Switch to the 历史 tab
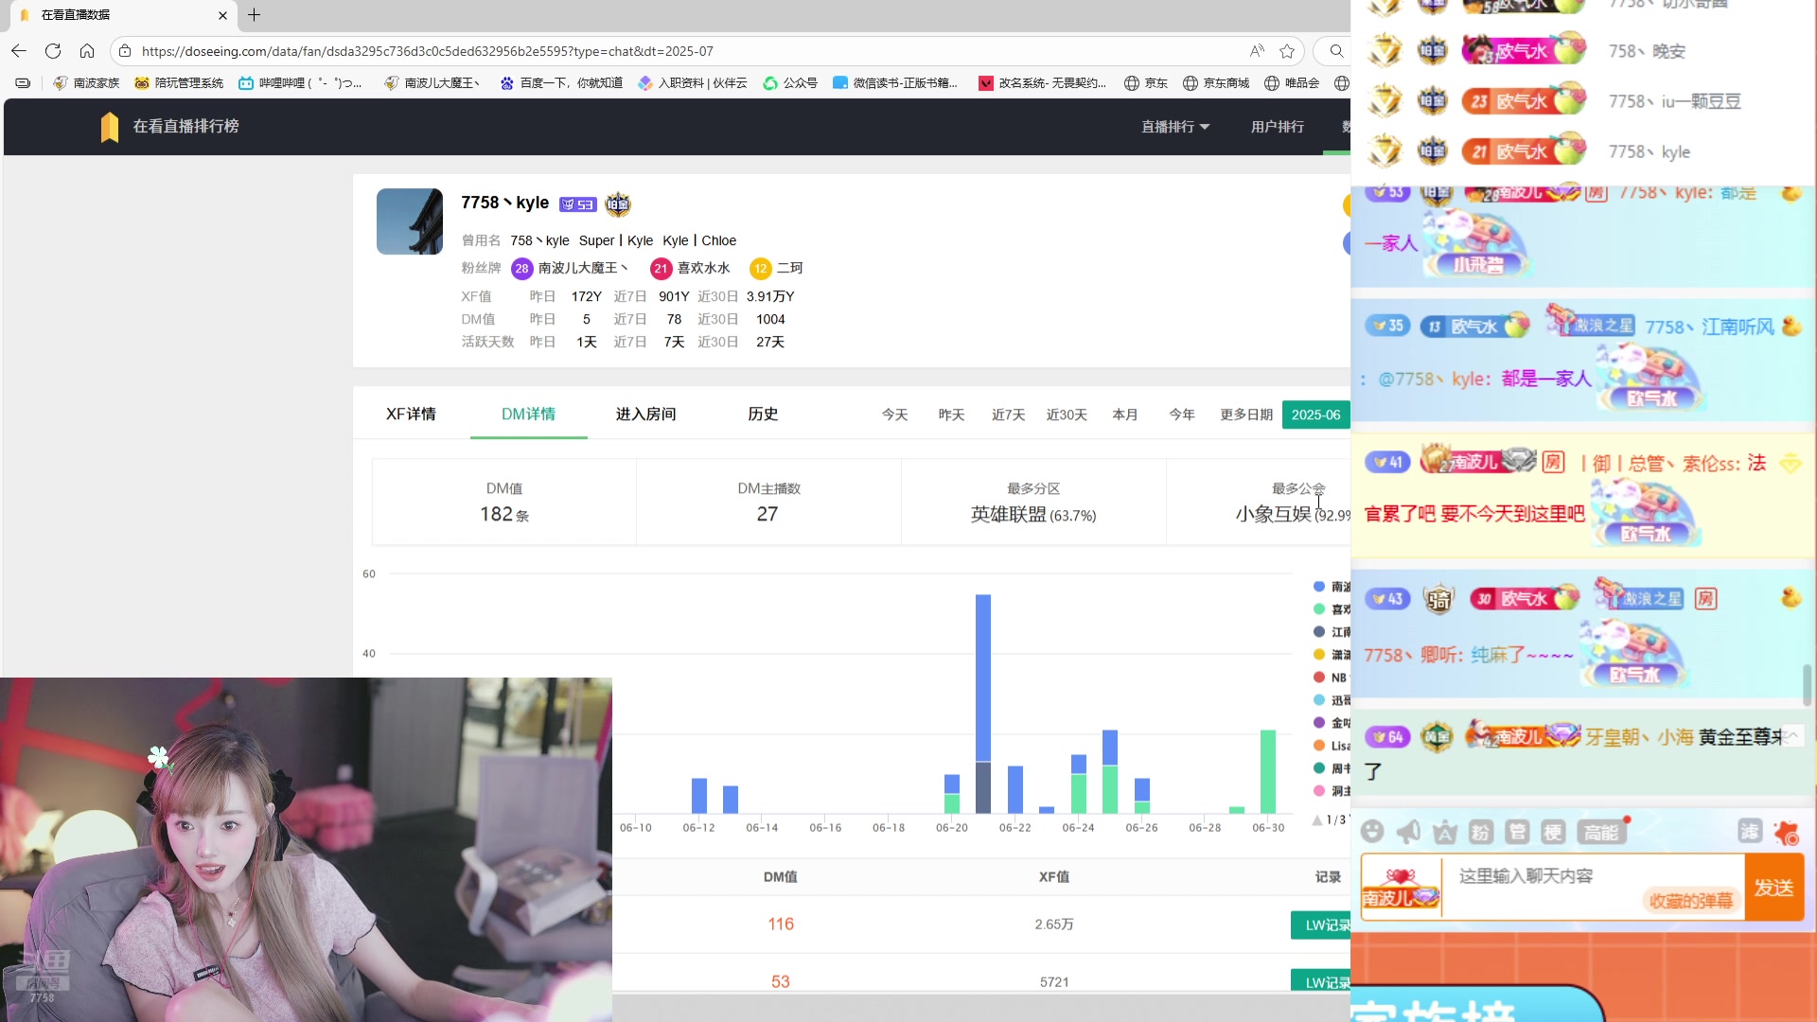The image size is (1817, 1022). (x=763, y=414)
